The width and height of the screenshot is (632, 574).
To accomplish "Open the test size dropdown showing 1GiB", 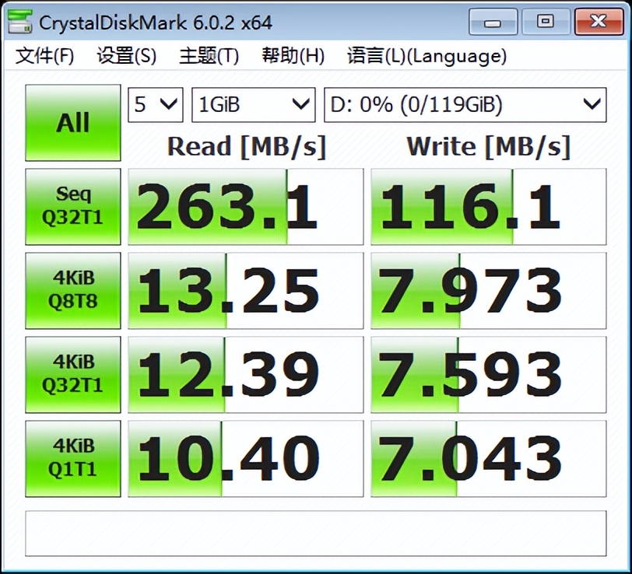I will [x=253, y=105].
